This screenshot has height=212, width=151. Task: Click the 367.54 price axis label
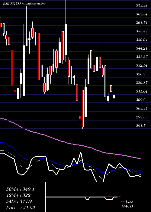coord(142,14)
